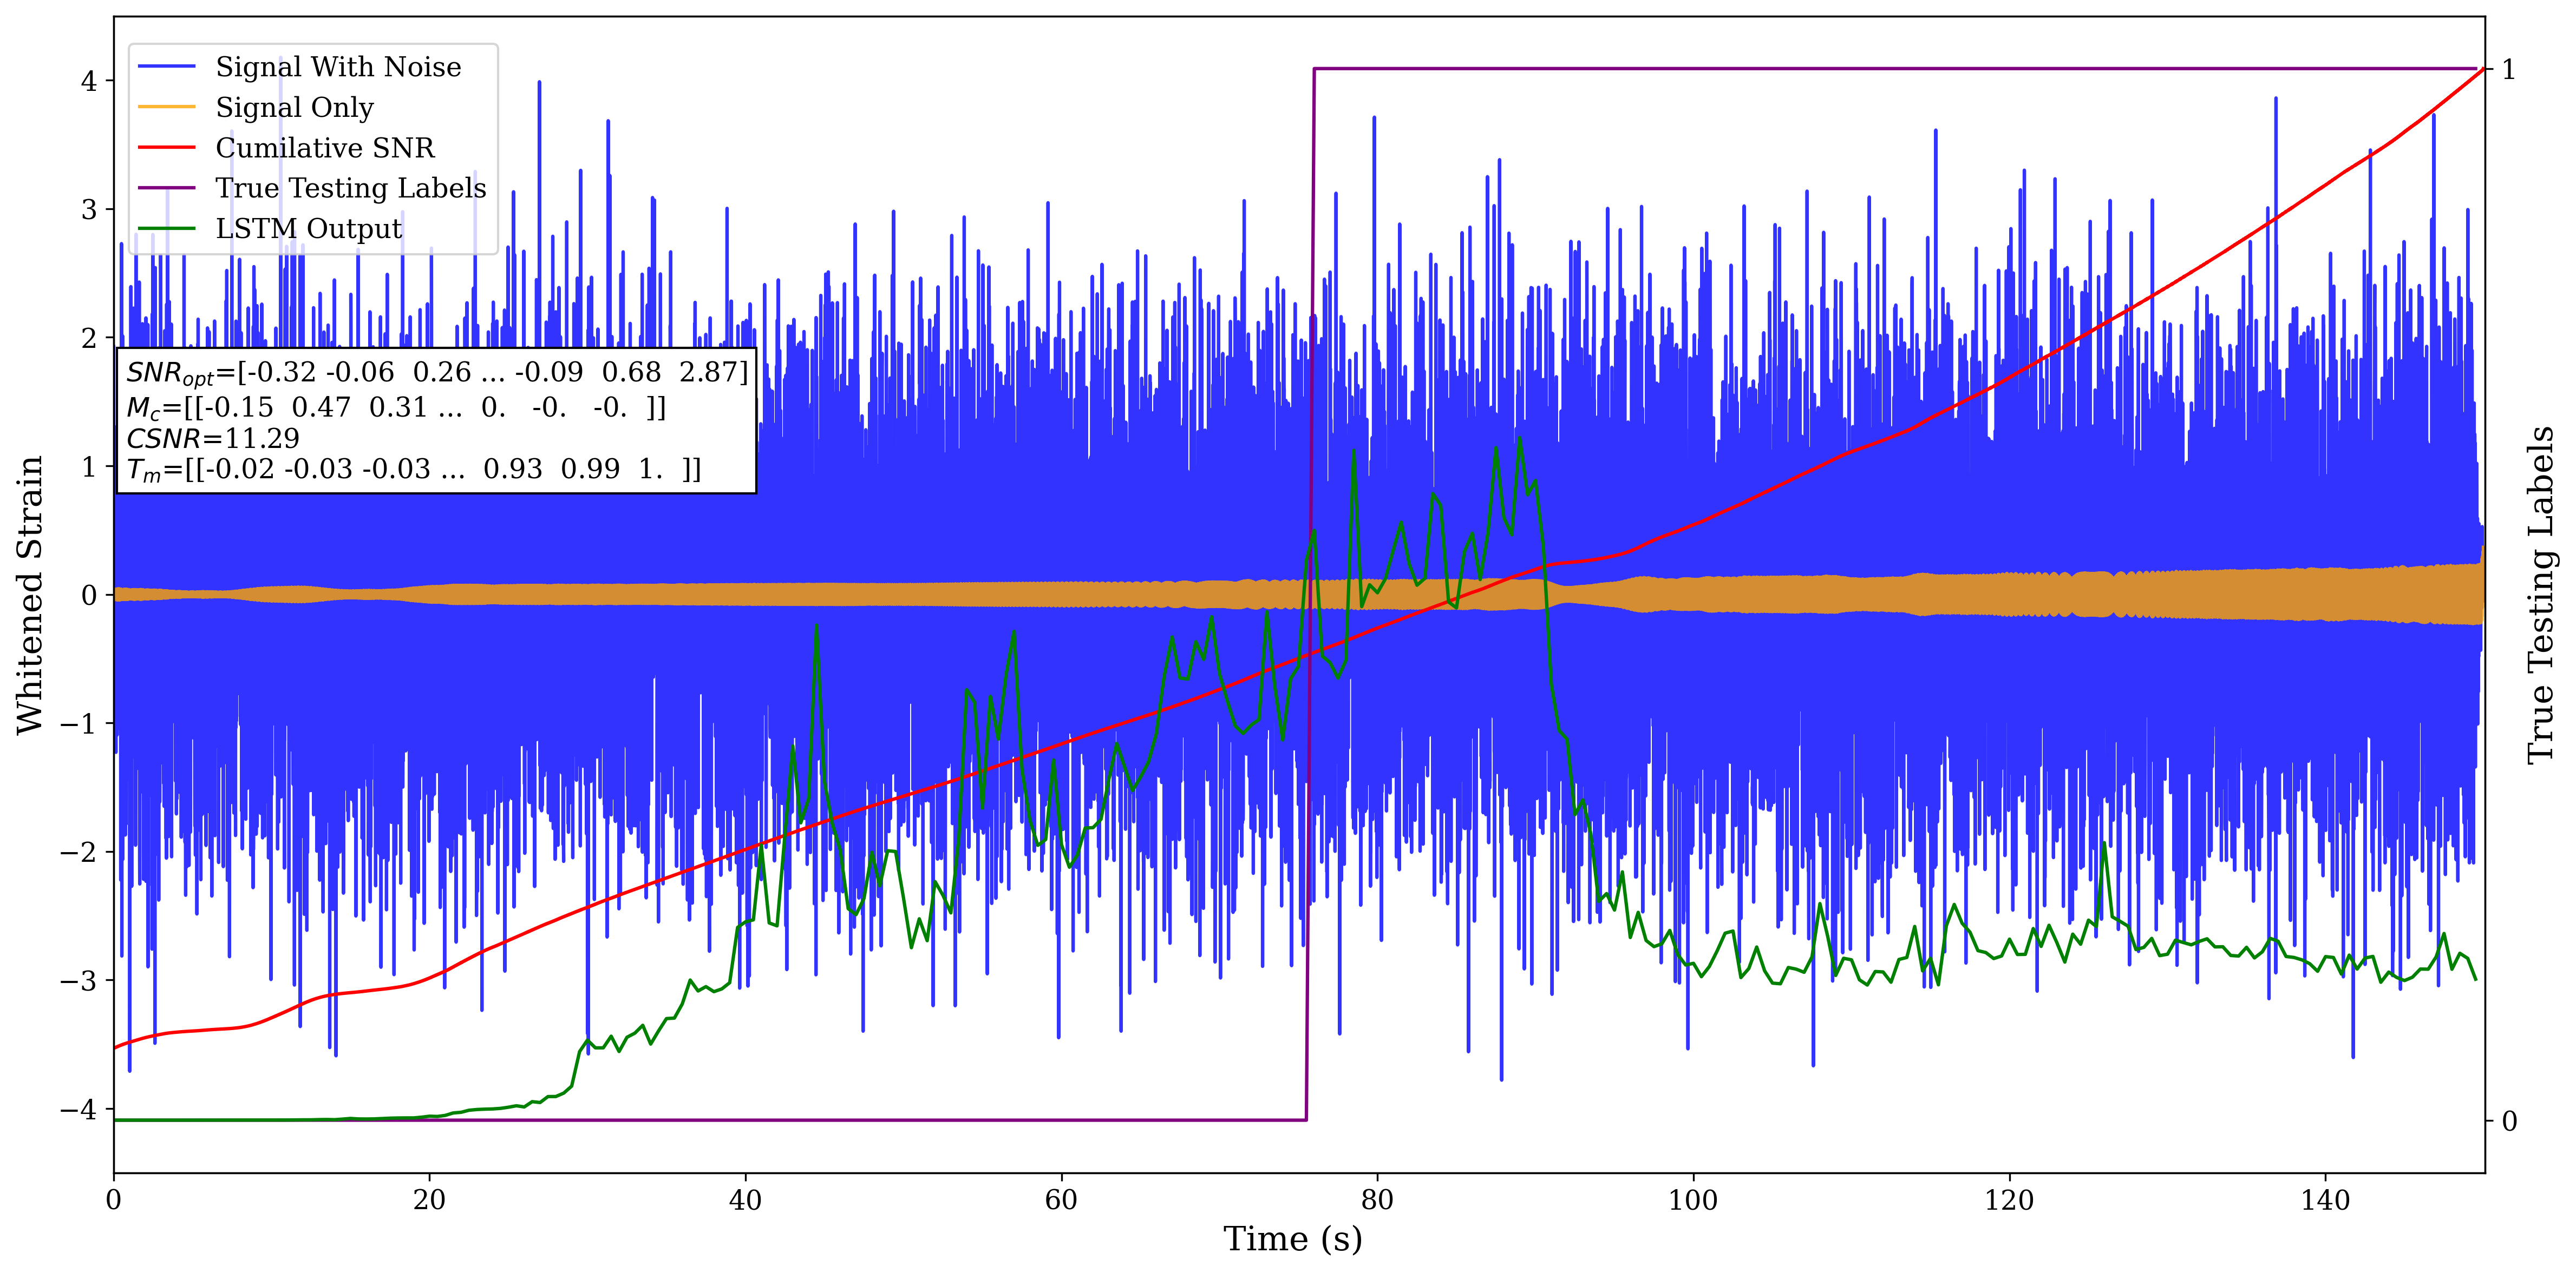Click the red Cumilative SNR legend line

pyautogui.click(x=166, y=148)
